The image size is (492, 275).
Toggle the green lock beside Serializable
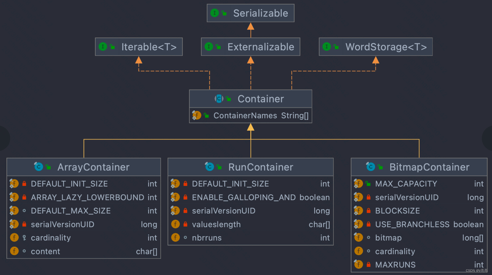[x=224, y=13]
